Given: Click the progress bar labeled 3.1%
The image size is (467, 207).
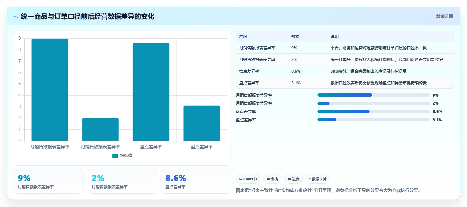Looking at the screenshot, I should pos(374,120).
